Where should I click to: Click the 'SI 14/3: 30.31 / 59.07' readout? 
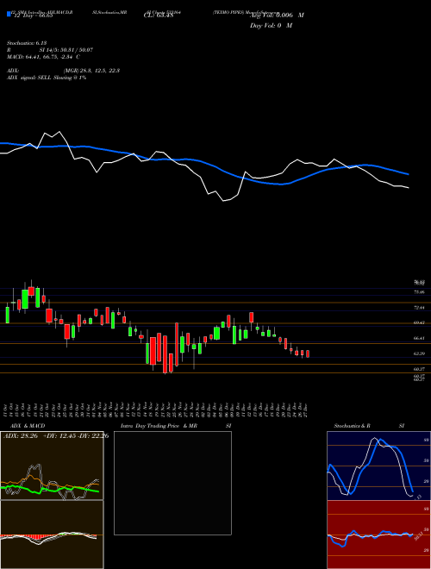click(x=66, y=50)
